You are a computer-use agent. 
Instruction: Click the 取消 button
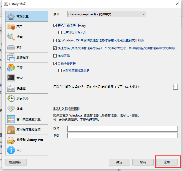tap(143, 162)
